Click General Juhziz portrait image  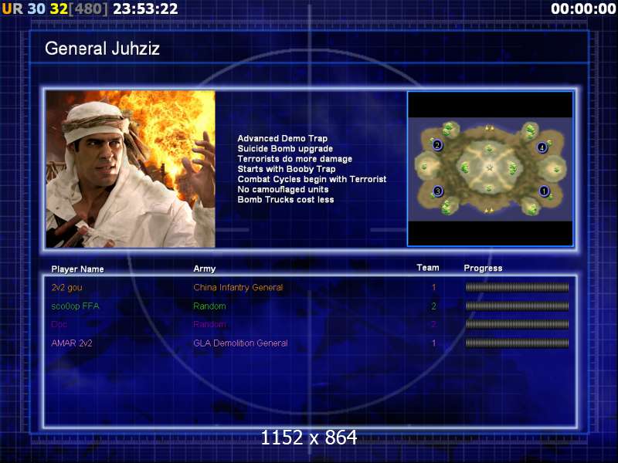[x=131, y=169]
